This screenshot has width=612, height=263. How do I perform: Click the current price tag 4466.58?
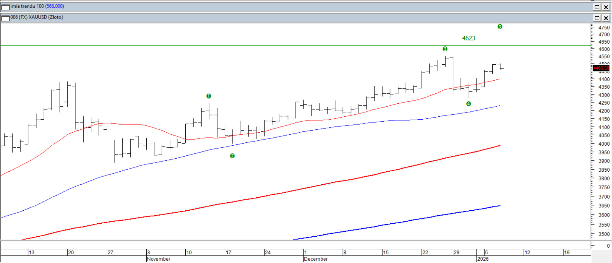[x=601, y=68]
